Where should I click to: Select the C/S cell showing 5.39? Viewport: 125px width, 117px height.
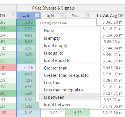[x=26, y=55]
